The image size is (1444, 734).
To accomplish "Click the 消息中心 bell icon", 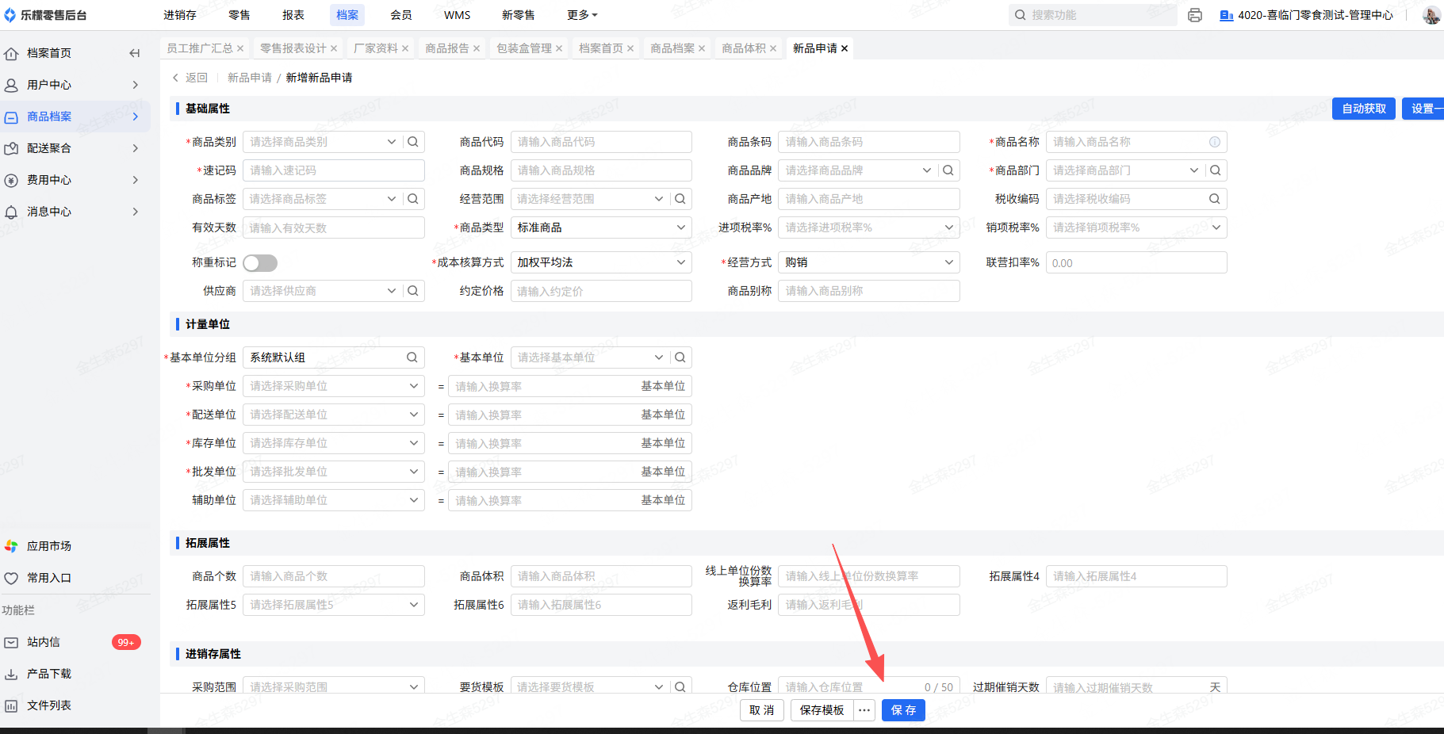I will [x=11, y=212].
